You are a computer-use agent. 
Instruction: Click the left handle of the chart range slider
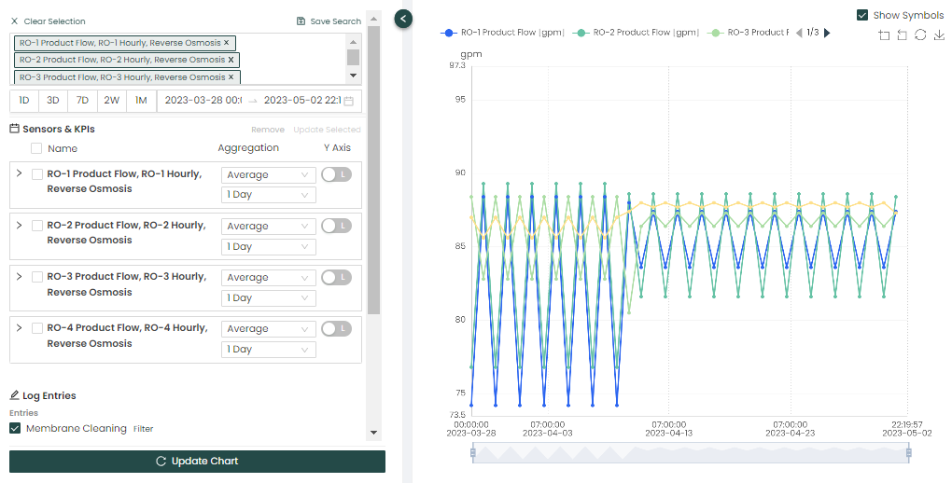(473, 453)
